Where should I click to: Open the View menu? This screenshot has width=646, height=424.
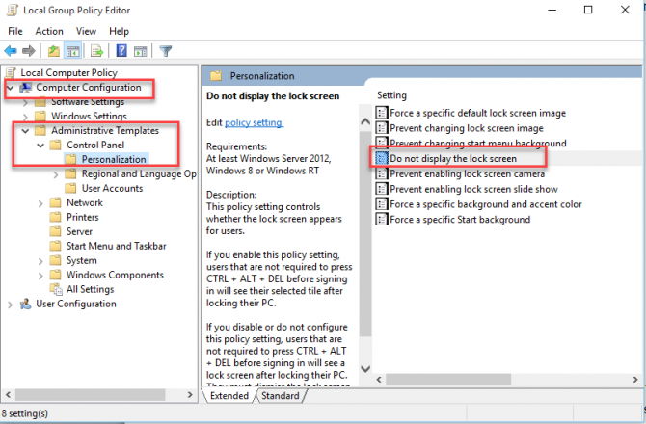pyautogui.click(x=86, y=31)
